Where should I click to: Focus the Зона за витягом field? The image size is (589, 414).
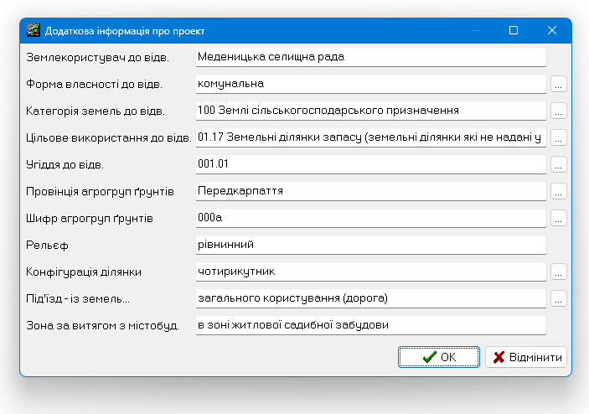pyautogui.click(x=370, y=325)
